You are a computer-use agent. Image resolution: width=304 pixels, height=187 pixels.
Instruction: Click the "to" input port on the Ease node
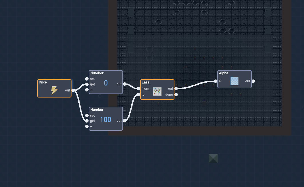click(x=139, y=94)
